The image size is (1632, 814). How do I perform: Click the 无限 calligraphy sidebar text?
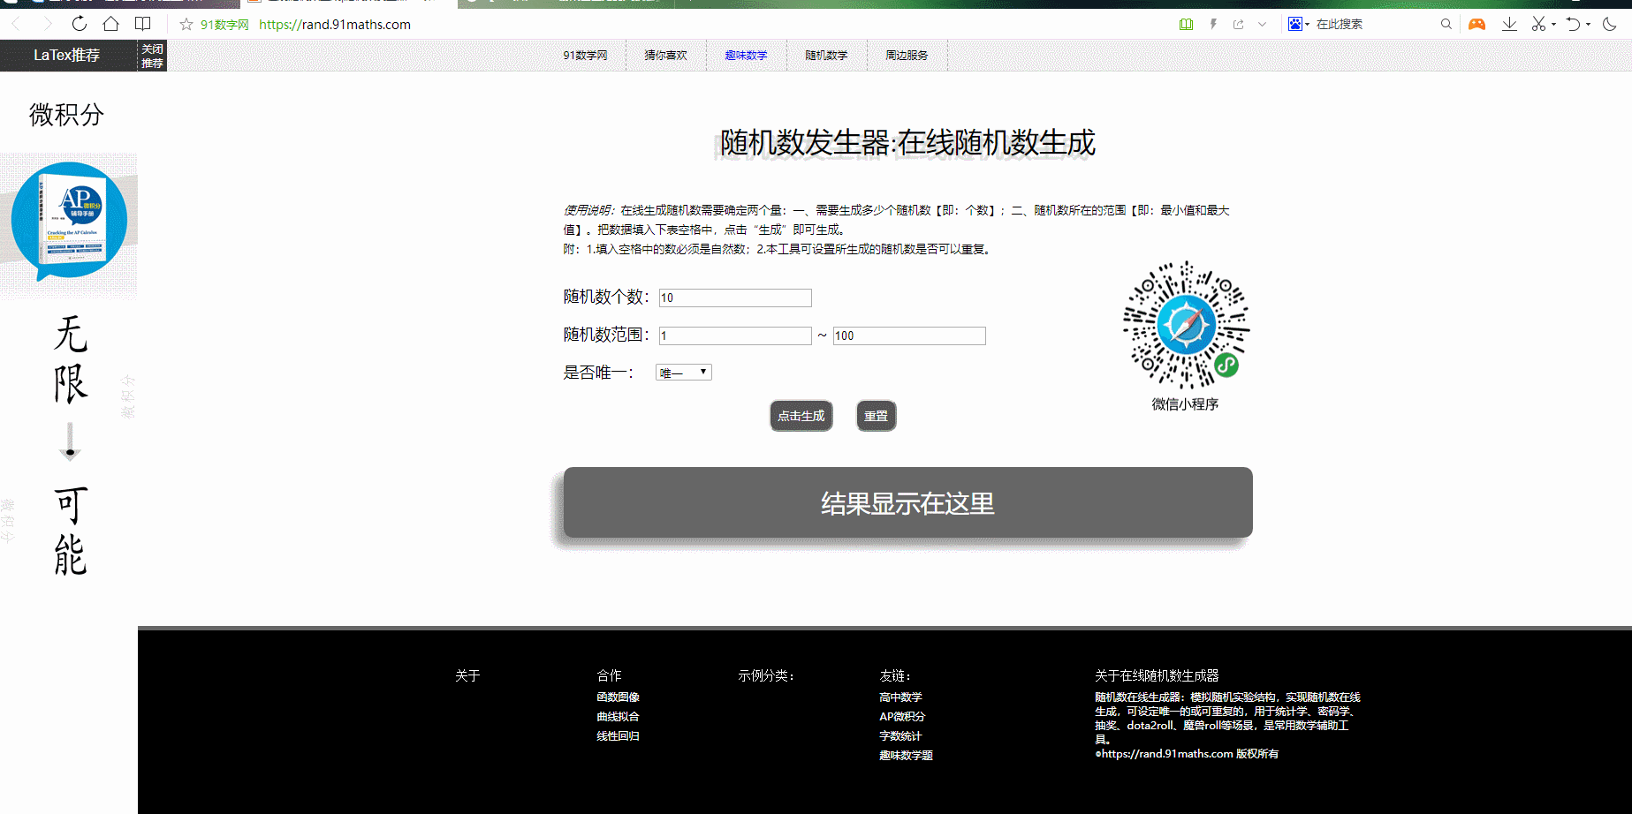tap(70, 358)
